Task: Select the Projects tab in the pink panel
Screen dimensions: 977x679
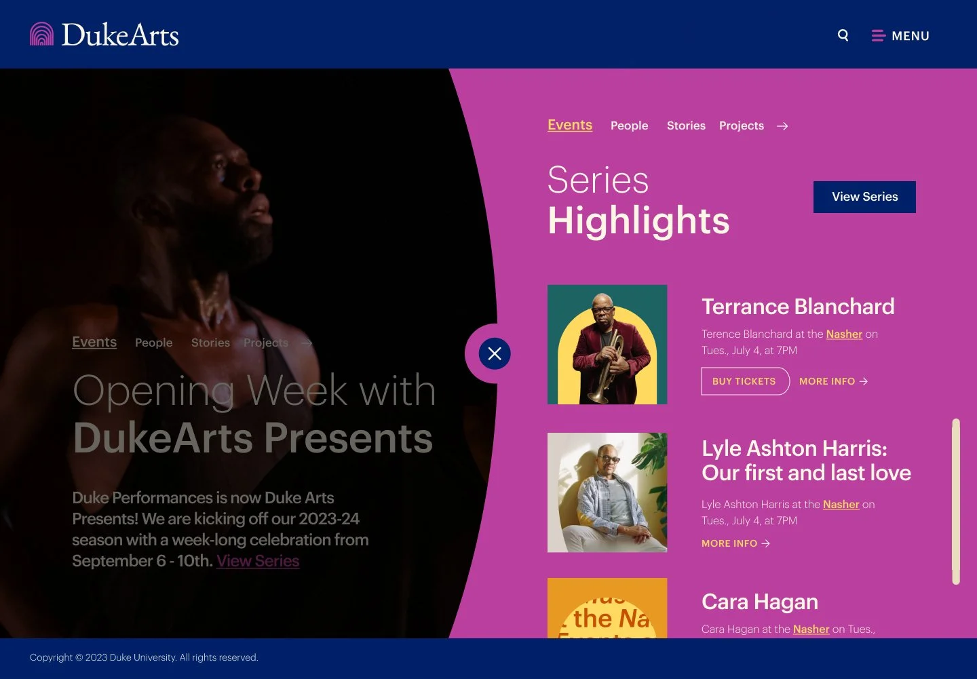Action: click(x=741, y=125)
